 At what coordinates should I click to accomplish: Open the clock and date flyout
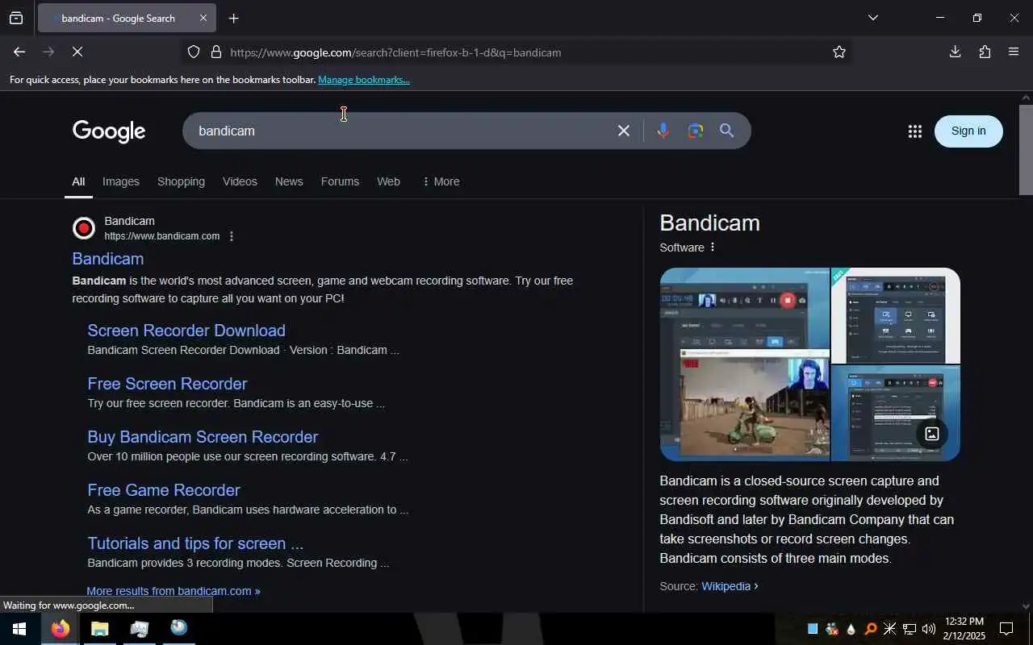tap(964, 629)
